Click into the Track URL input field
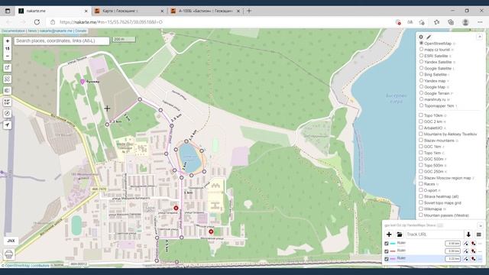Screen dimensions: 489x275 (435, 235)
